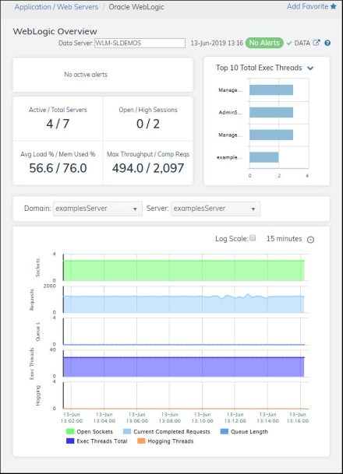The width and height of the screenshot is (343, 474).
Task: Click the Current Completed Requests legend swatch
Action: (x=127, y=431)
